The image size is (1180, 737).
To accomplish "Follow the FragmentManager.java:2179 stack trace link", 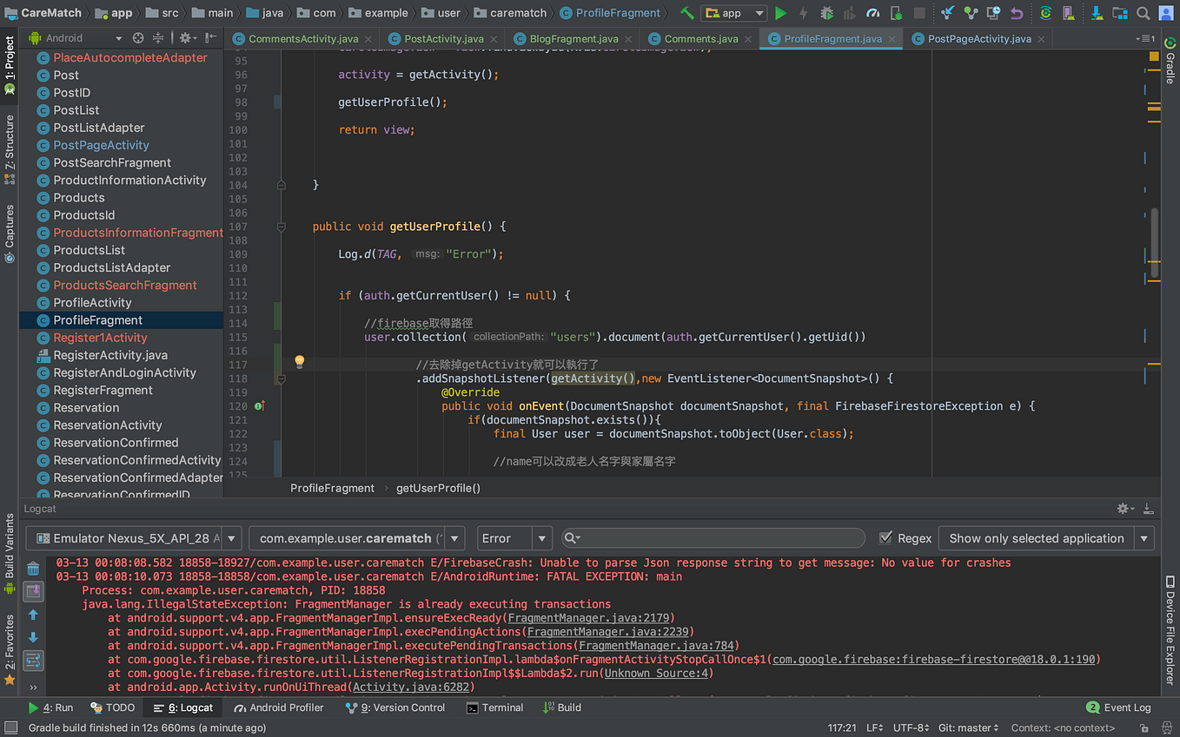I will click(x=601, y=618).
